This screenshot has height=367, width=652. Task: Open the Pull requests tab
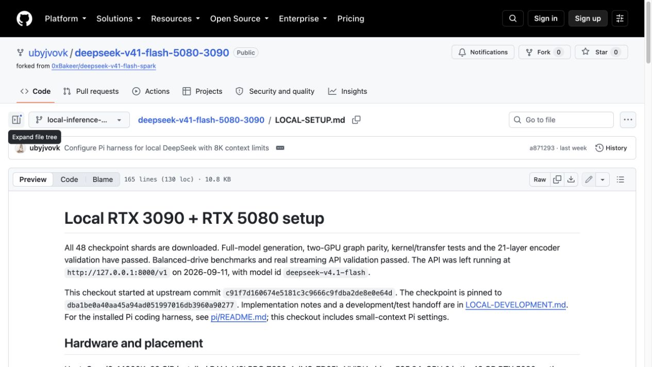[x=91, y=91]
